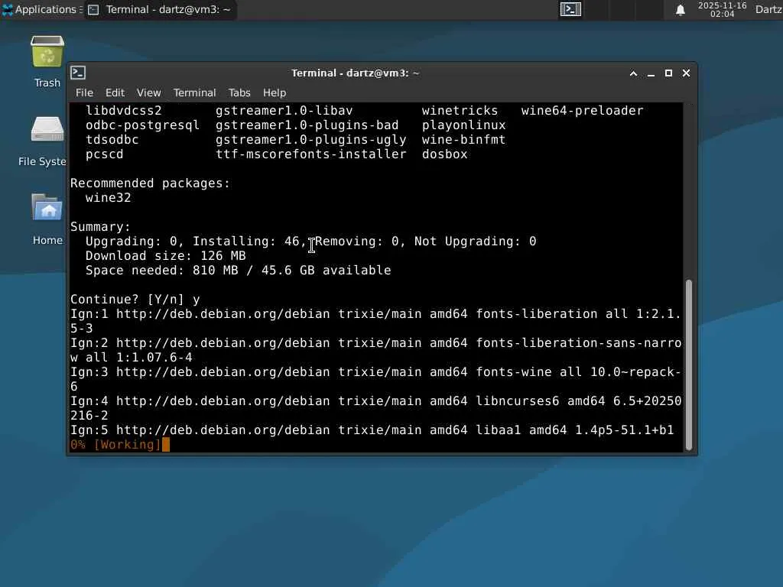Open the File System desktop icon
The width and height of the screenshot is (783, 587).
coord(47,130)
